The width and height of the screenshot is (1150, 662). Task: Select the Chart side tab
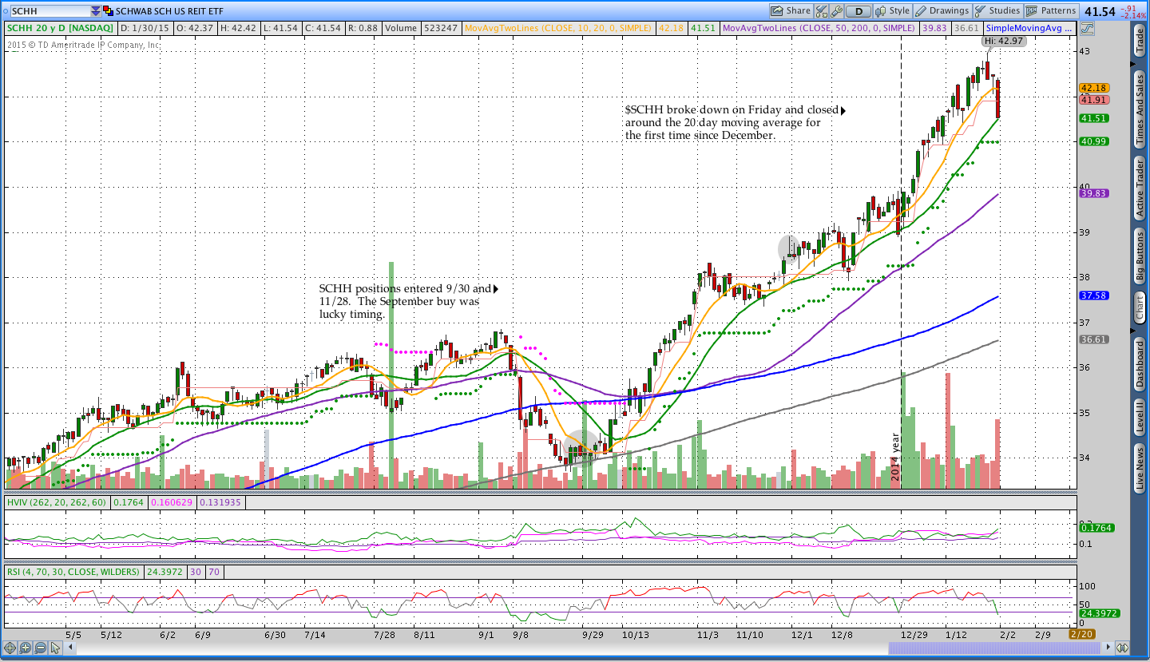pyautogui.click(x=1140, y=308)
